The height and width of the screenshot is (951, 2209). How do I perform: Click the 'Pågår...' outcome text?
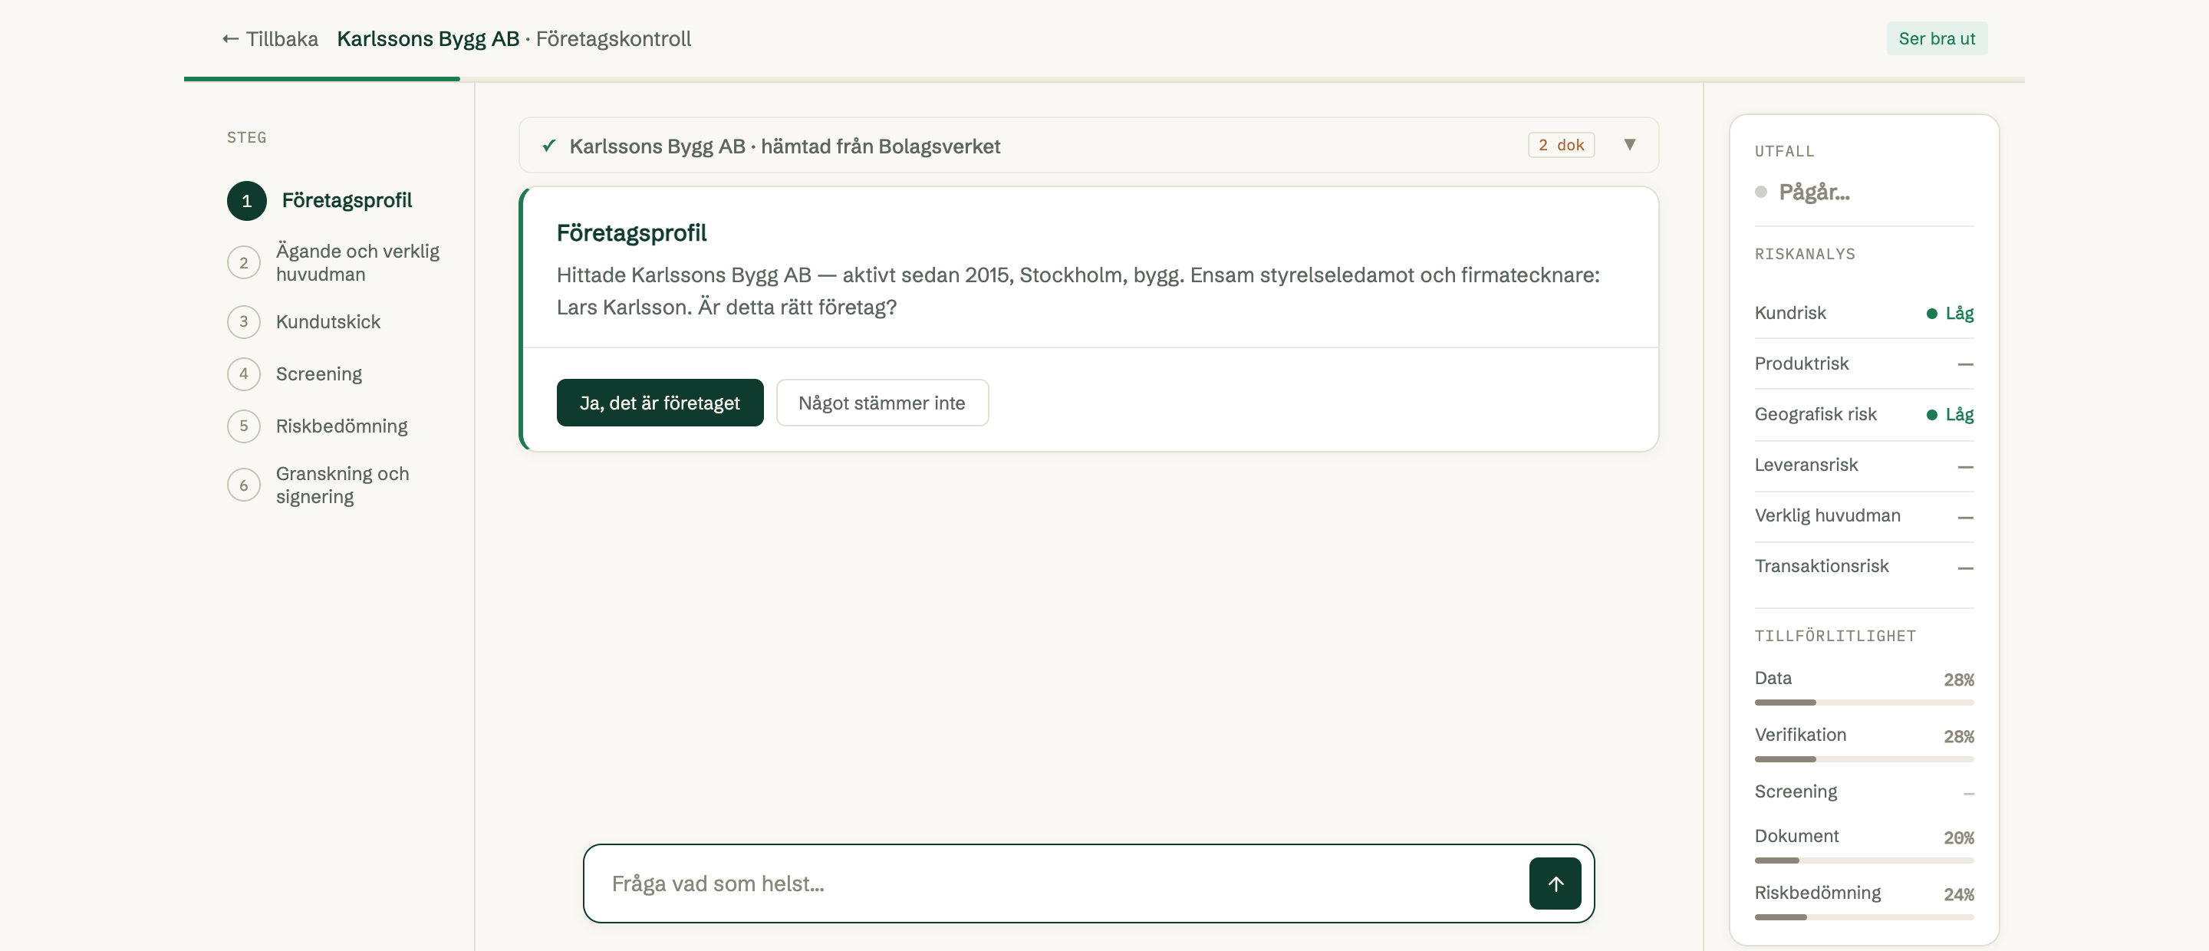coord(1814,192)
